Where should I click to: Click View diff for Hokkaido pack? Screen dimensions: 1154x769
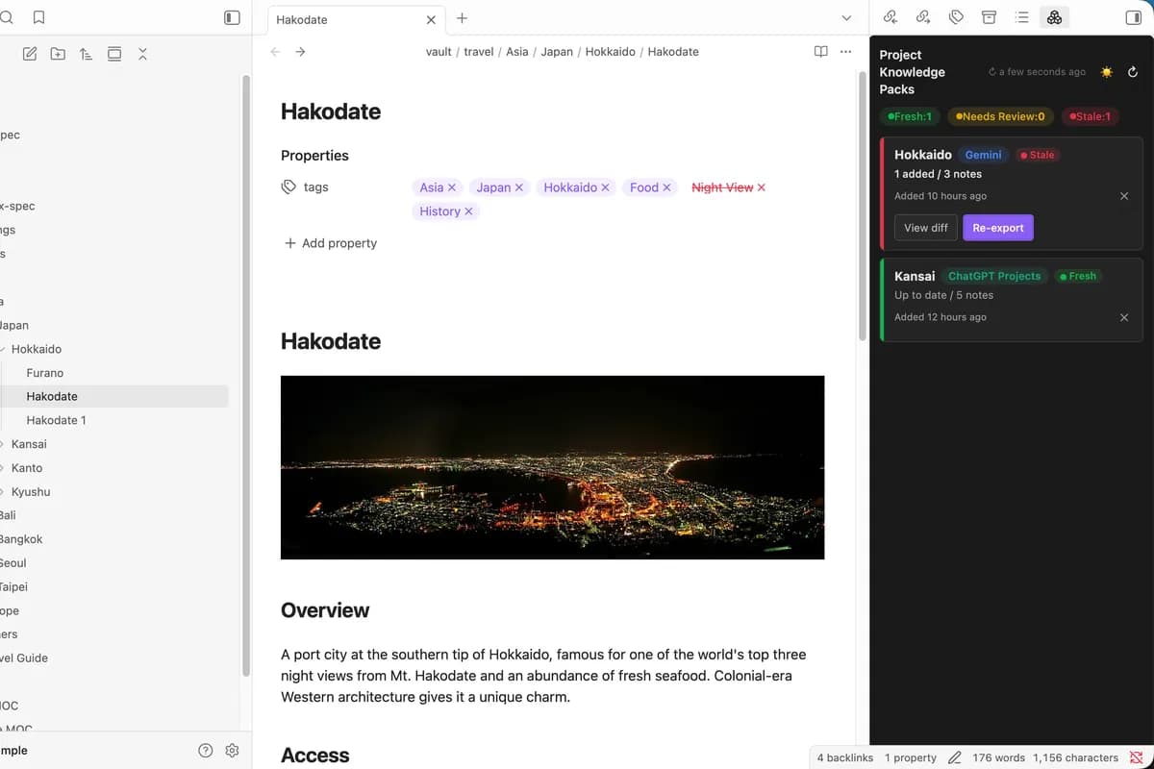click(x=925, y=228)
